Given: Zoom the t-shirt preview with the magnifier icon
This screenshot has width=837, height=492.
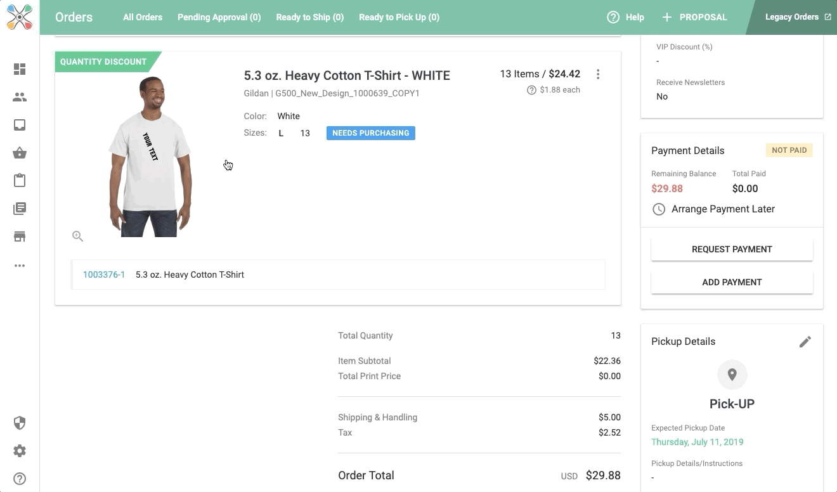Looking at the screenshot, I should coord(77,235).
